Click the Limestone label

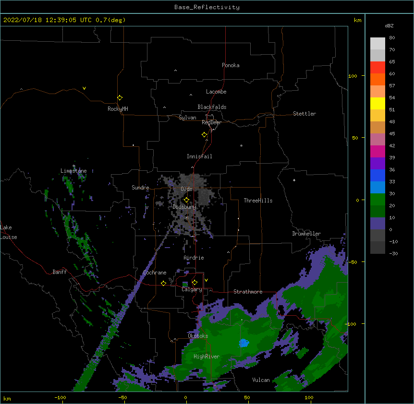coord(73,171)
